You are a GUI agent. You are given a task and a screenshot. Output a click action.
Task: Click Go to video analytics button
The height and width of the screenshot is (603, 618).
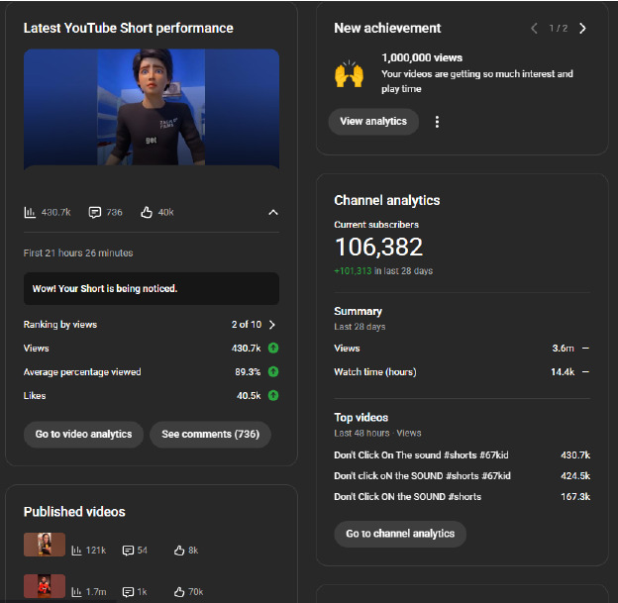click(83, 435)
